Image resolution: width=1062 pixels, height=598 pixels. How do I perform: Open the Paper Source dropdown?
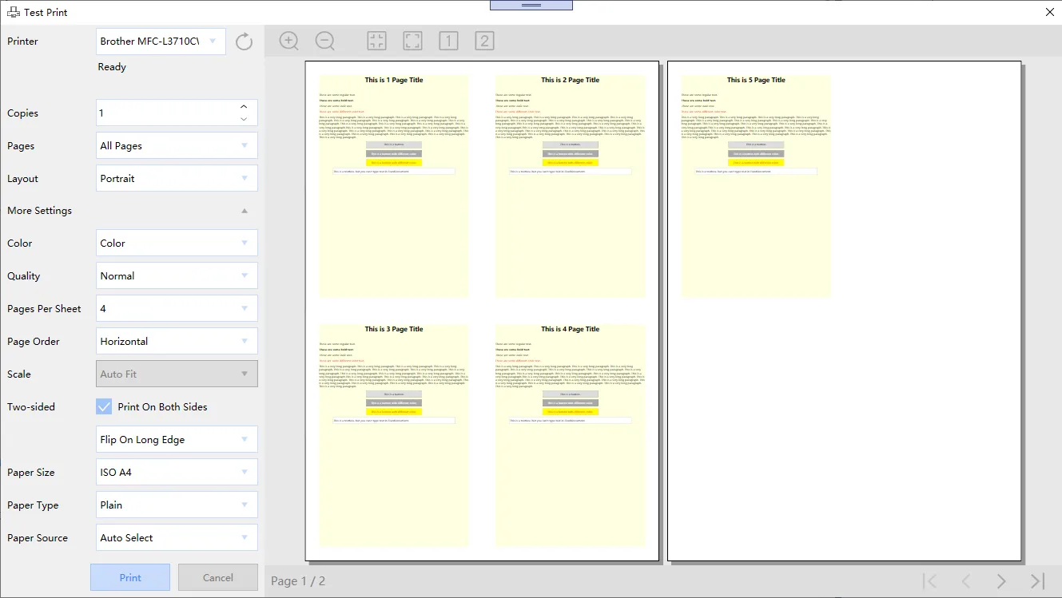[x=177, y=538]
